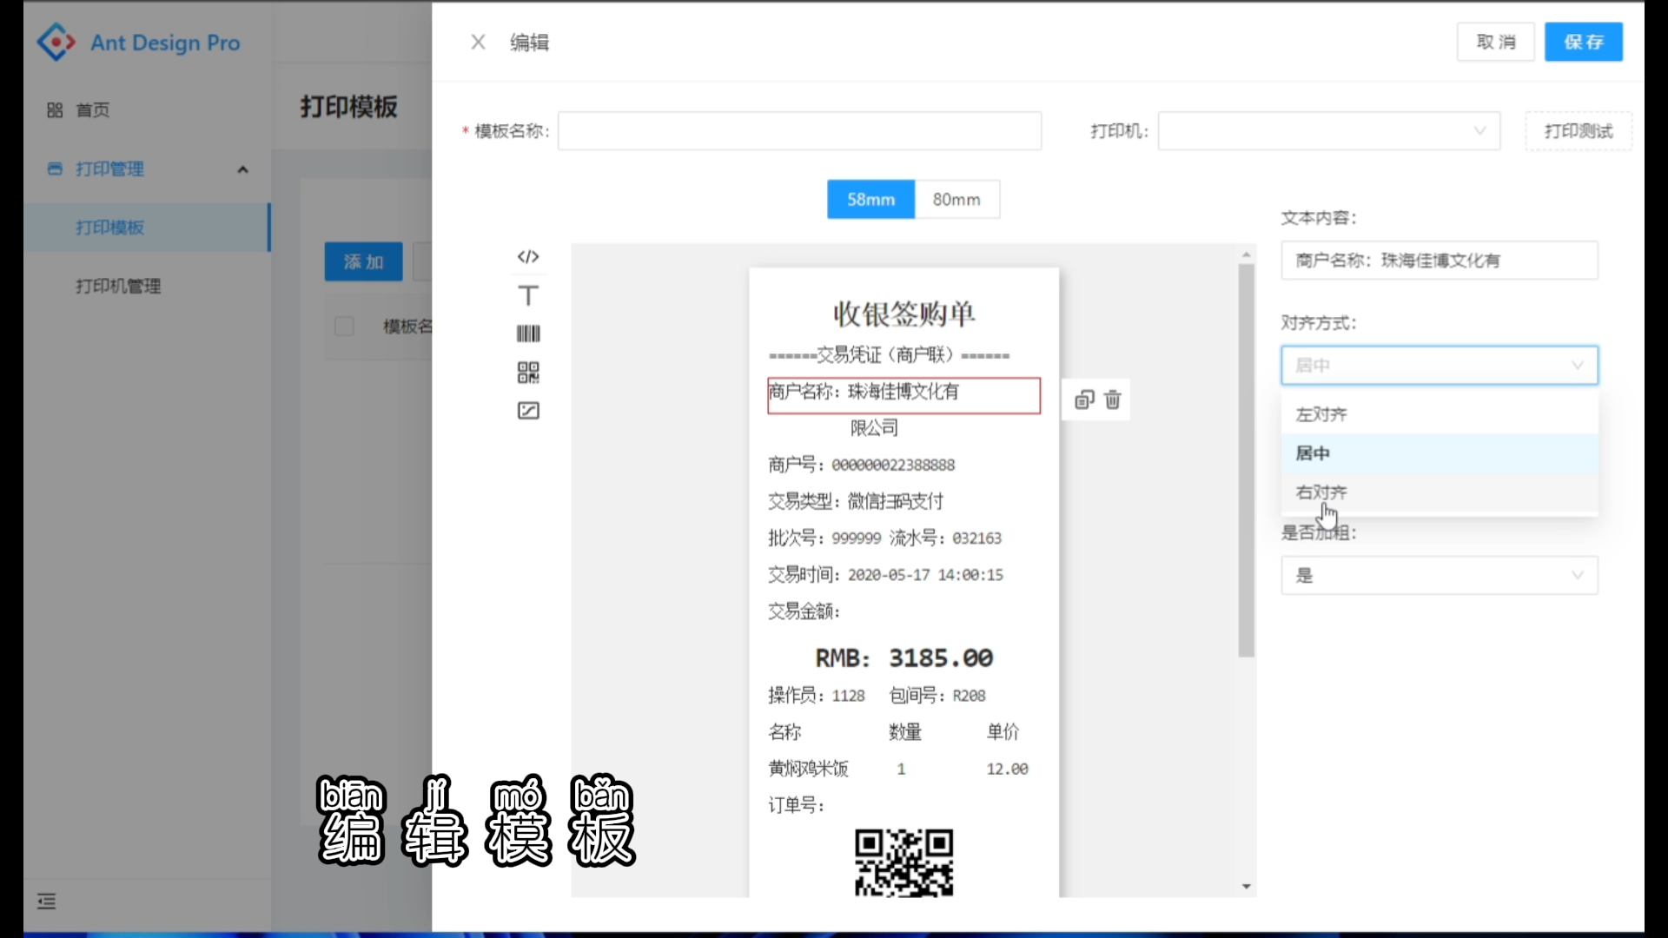Screen dimensions: 1668x938
Task: Select the 名称 column header in receipt
Action: point(784,732)
